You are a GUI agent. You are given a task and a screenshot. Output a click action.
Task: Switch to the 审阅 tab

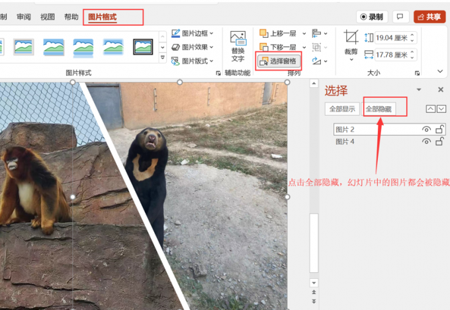[24, 17]
